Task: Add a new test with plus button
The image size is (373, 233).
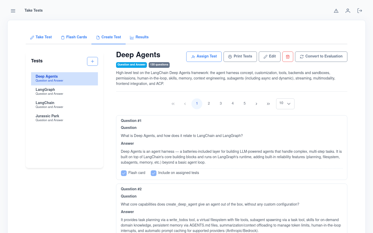Action: (x=92, y=61)
